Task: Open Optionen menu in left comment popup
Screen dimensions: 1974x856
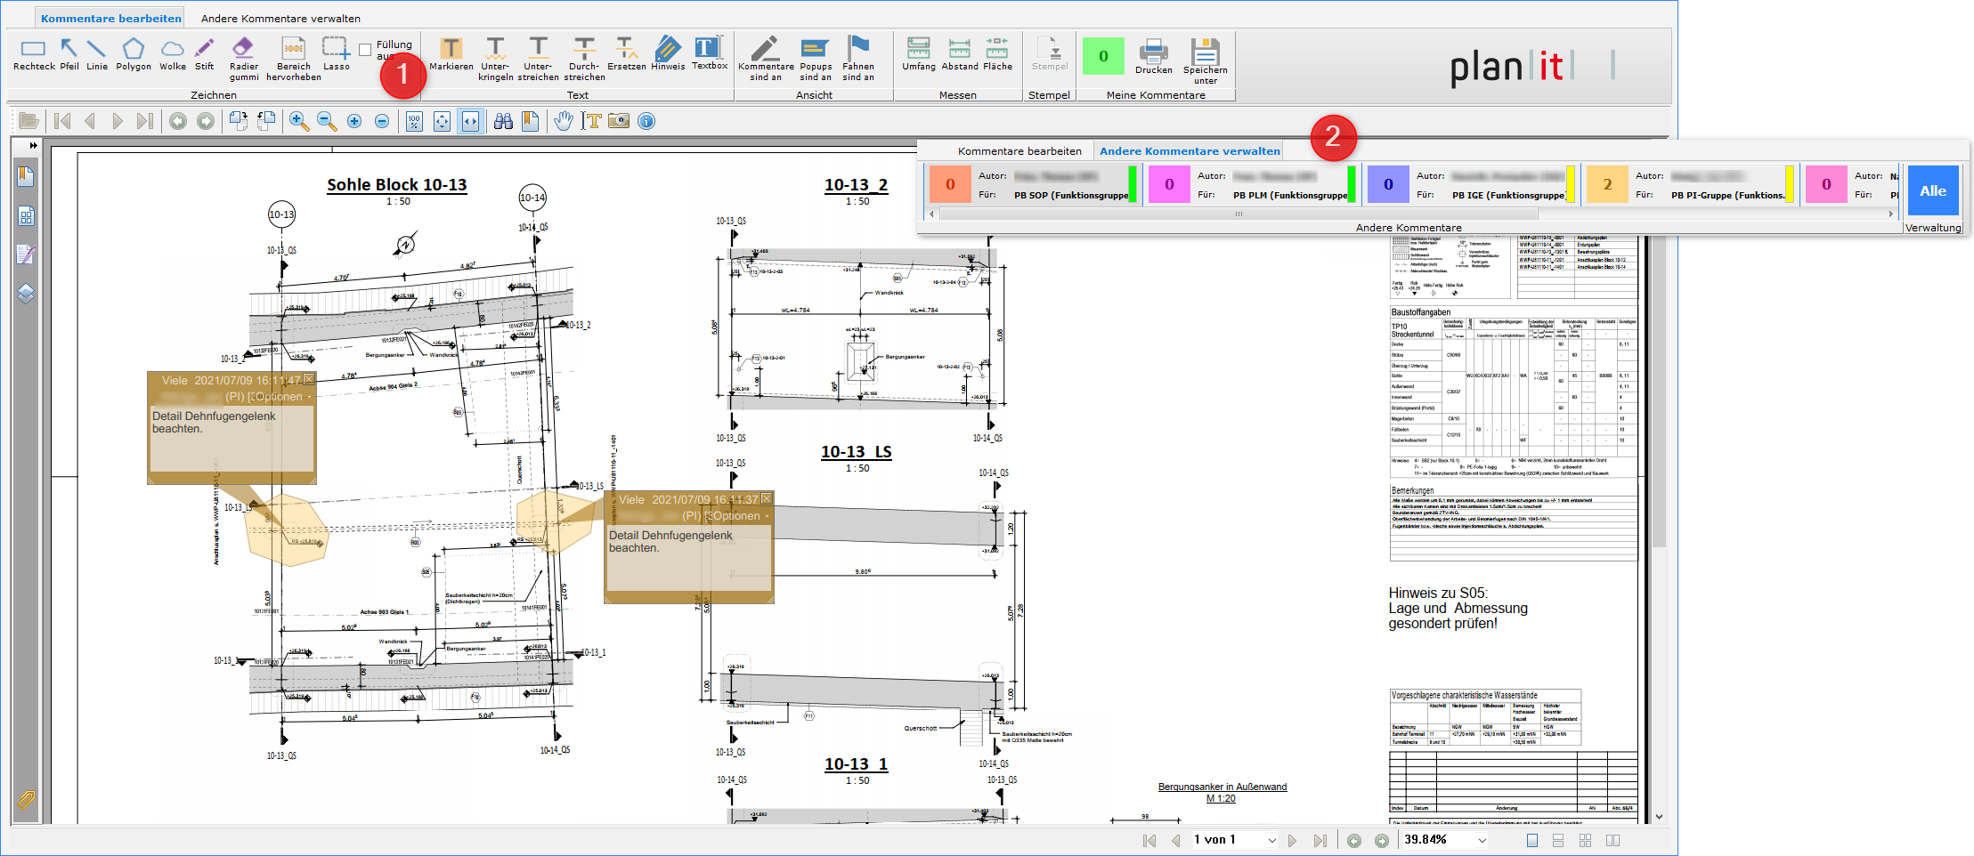Action: (x=281, y=397)
